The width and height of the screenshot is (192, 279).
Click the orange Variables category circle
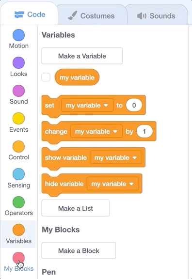pos(18,230)
